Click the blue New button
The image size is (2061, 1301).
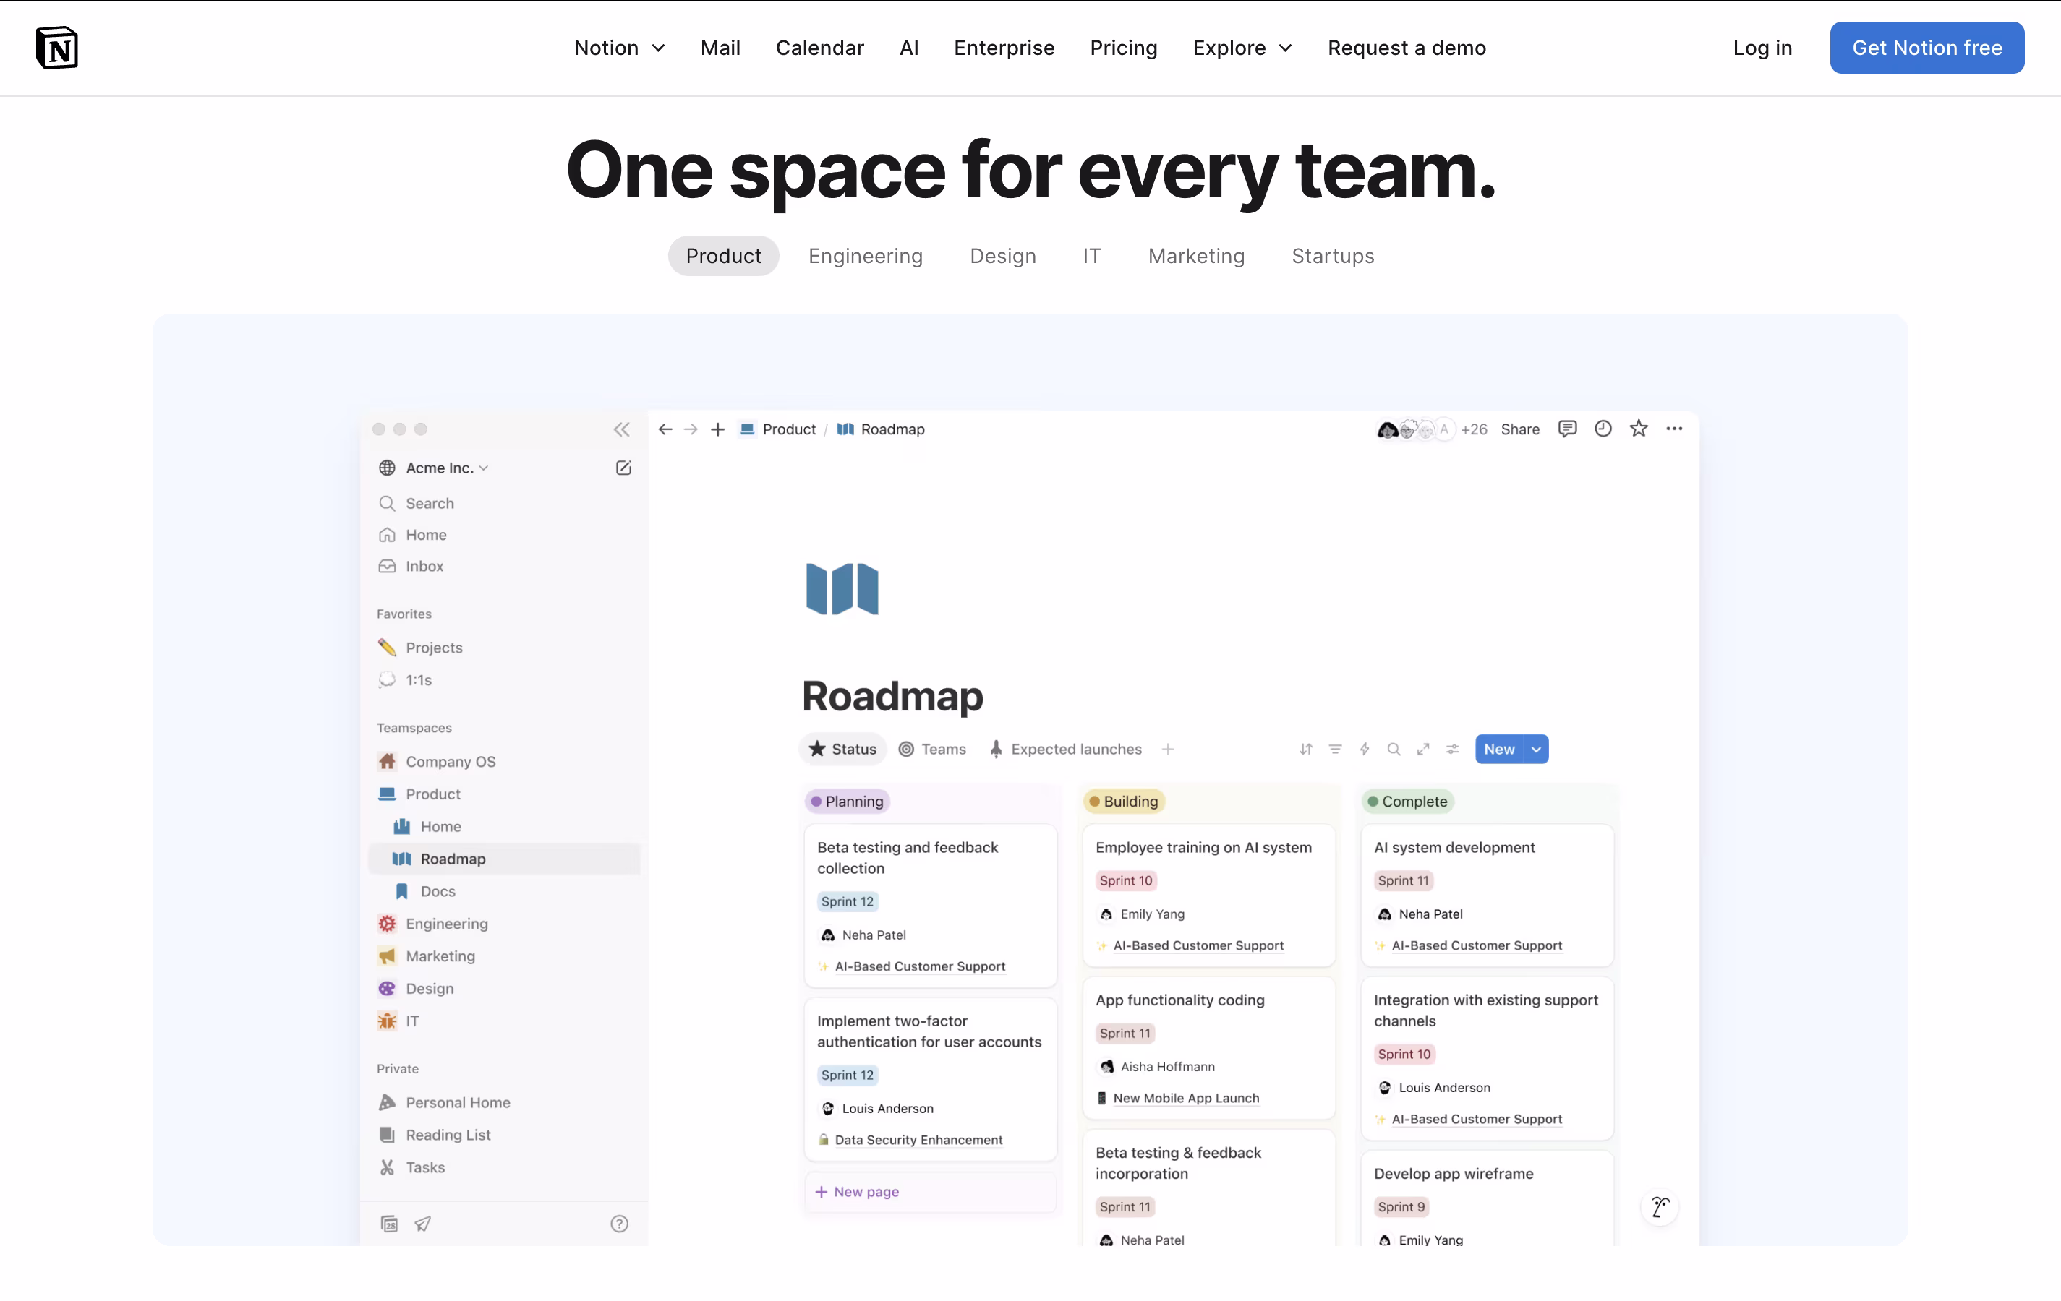coord(1498,750)
